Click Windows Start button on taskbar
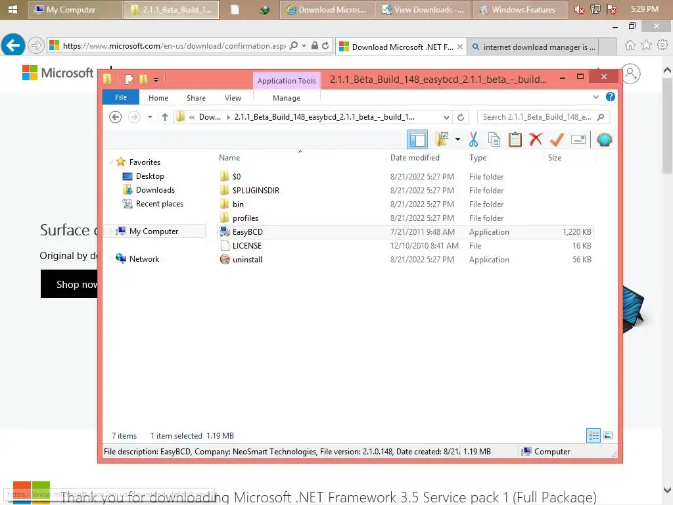This screenshot has height=505, width=673. [12, 9]
